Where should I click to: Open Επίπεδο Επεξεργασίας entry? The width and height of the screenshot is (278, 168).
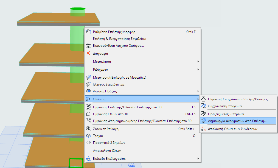coord(143,159)
